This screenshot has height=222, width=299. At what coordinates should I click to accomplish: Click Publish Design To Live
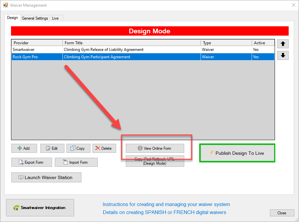pyautogui.click(x=237, y=153)
